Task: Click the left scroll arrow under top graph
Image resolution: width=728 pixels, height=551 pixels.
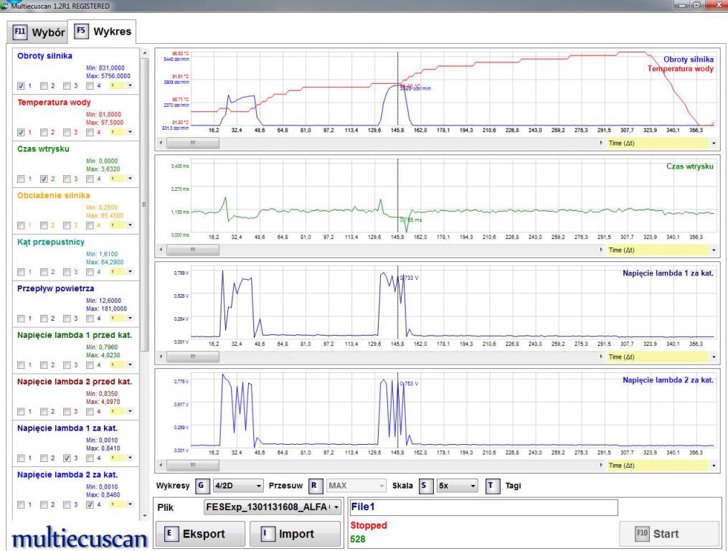Action: click(x=160, y=143)
